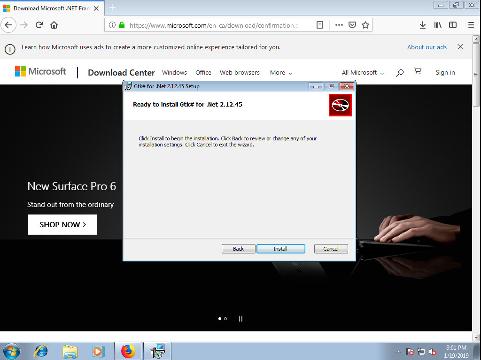Image resolution: width=481 pixels, height=360 pixels.
Task: Open Windows Media Player from taskbar
Action: 99,351
